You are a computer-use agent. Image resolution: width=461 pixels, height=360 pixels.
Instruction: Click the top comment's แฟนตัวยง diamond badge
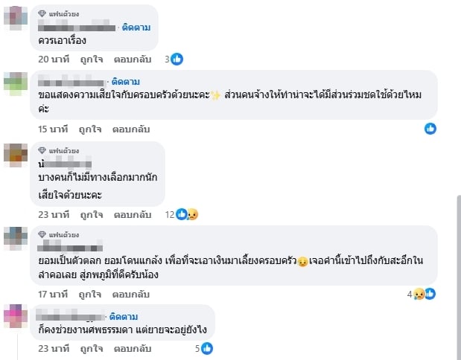42,13
